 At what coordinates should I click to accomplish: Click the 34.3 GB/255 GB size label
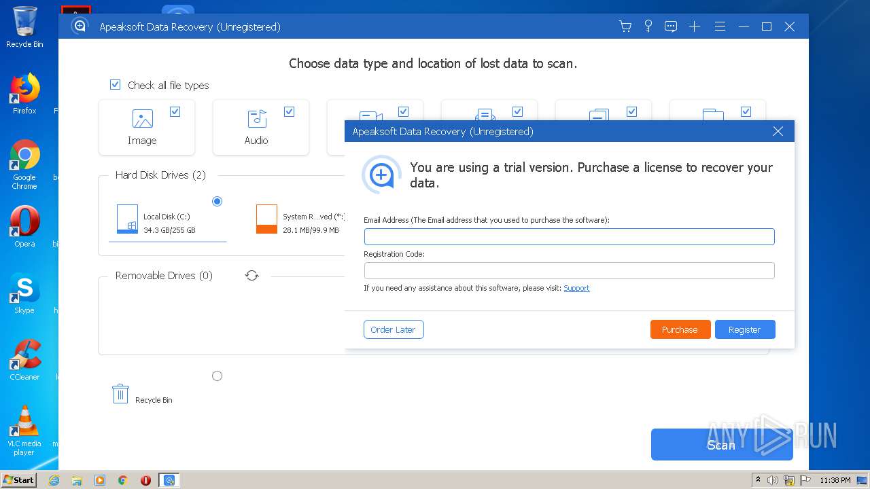pyautogui.click(x=169, y=230)
